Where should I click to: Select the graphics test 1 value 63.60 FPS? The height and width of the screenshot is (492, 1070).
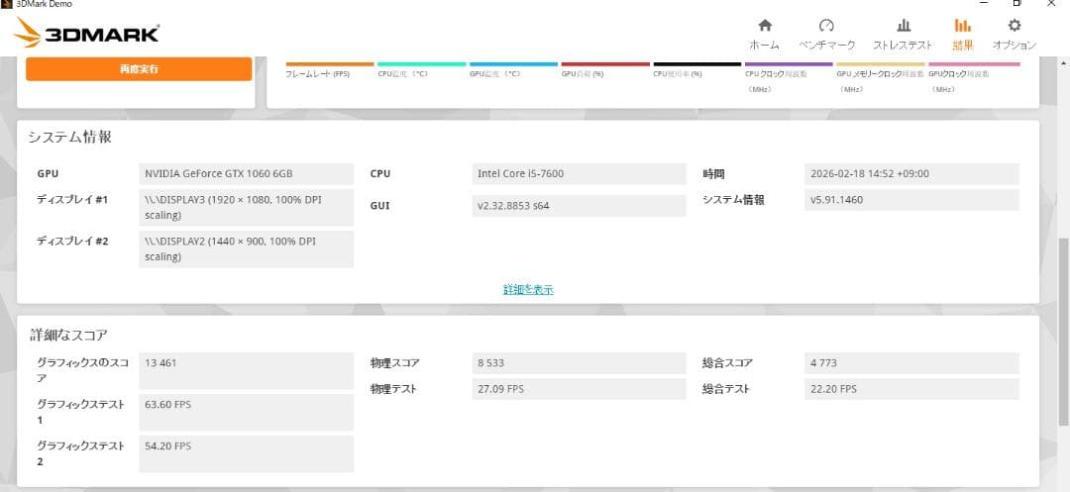click(x=247, y=412)
